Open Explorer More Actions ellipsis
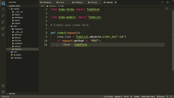This screenshot has height=98, width=174. [36, 2]
